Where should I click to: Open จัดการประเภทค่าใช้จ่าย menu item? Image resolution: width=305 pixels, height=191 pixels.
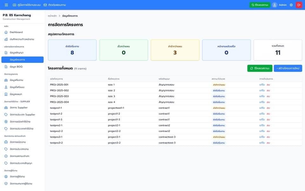(x=22, y=128)
